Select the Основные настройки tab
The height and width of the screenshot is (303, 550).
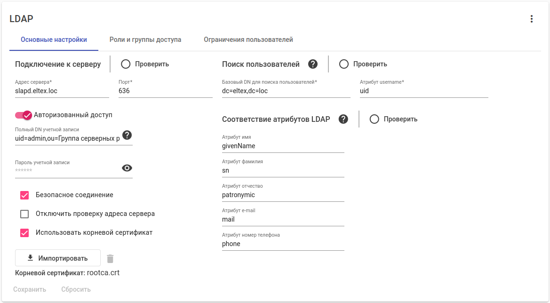(54, 40)
